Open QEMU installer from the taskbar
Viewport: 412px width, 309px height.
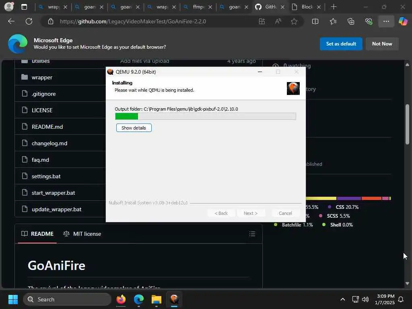point(174,299)
